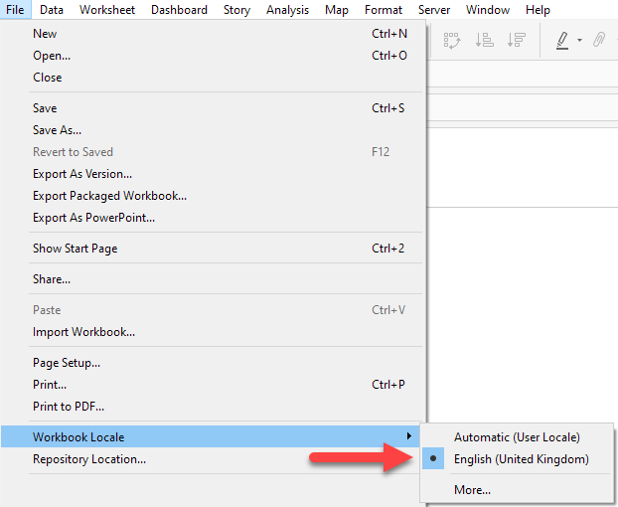This screenshot has width=618, height=507.
Task: Open Repository Location... entry
Action: pos(88,459)
